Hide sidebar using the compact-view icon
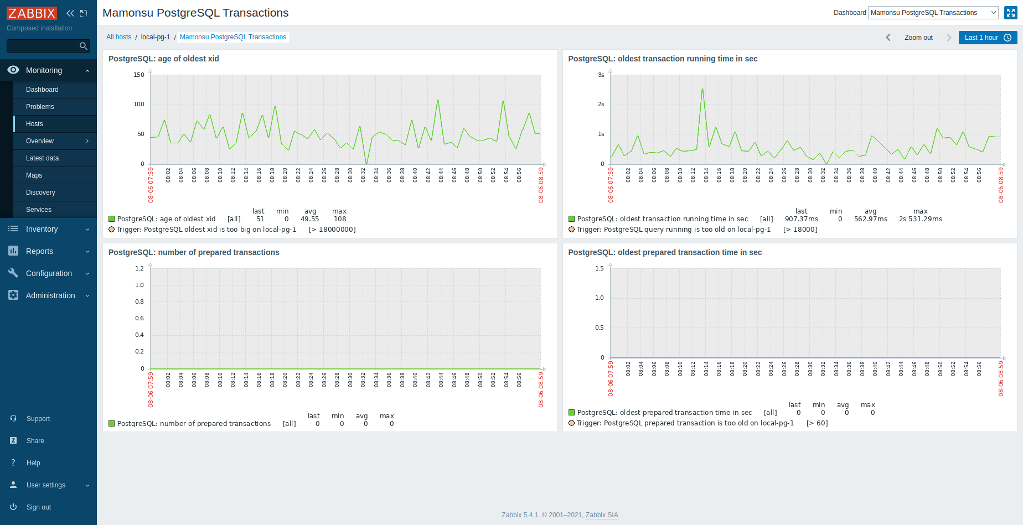The height and width of the screenshot is (525, 1023). 84,13
